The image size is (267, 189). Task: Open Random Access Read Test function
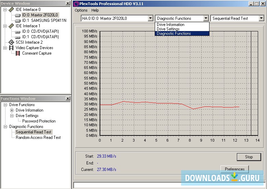point(38,137)
